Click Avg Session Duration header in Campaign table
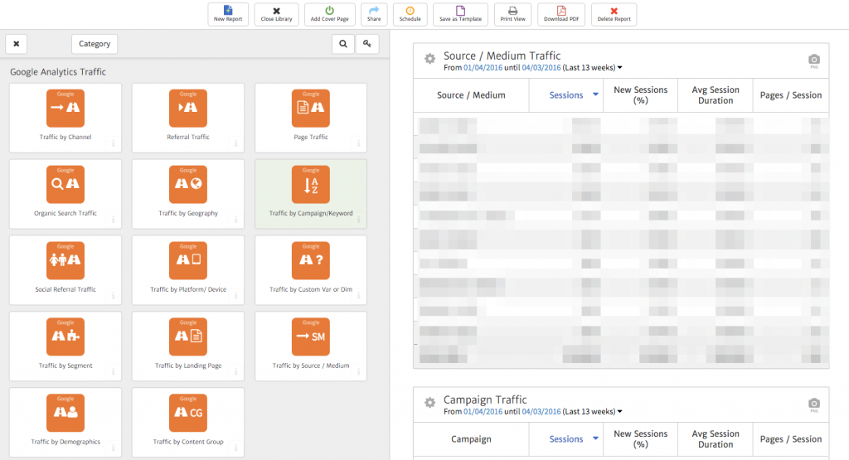 click(716, 439)
